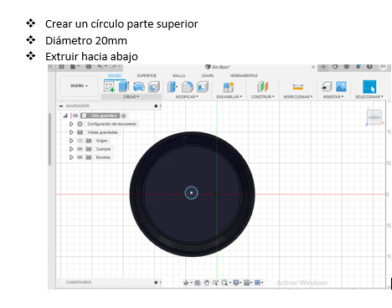Select the Shell tool
Viewport: 392px width, 308px height.
(203, 87)
